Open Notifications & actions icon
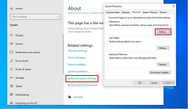 point(11,52)
